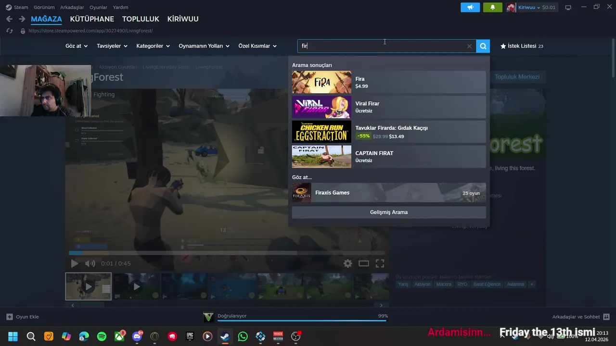Open OBS Studio from the taskbar
Screen dimensions: 616x346
point(296,336)
